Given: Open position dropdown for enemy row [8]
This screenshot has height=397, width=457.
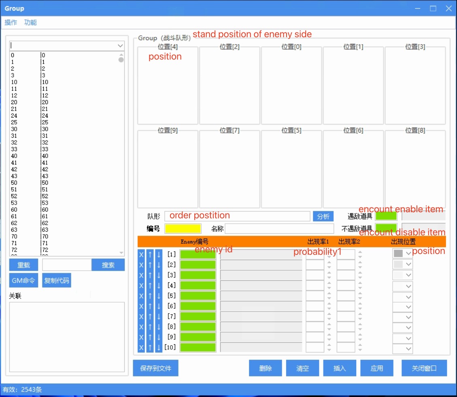Looking at the screenshot, I should tap(408, 328).
